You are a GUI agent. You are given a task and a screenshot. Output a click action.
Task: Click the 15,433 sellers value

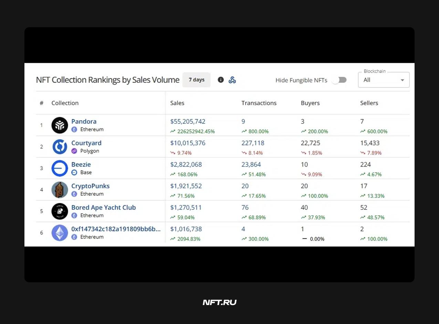coord(370,143)
